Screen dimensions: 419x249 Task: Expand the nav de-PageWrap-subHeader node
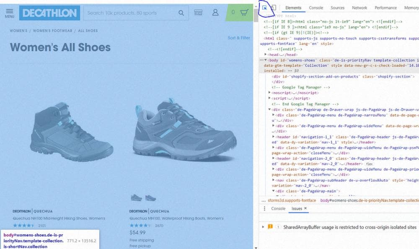tap(273, 180)
